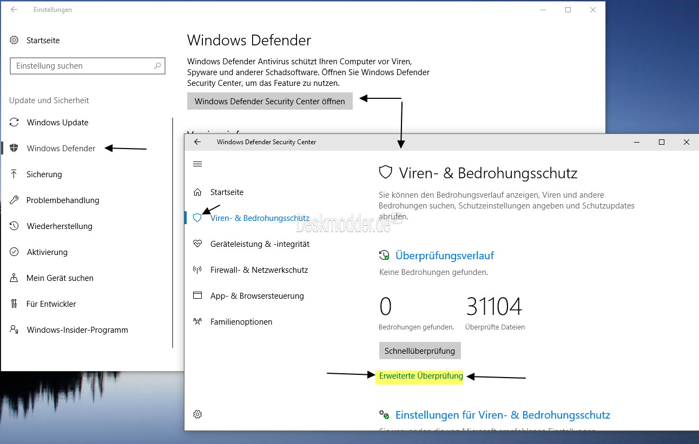Open Windows-Insider-Programm settings label
The height and width of the screenshot is (444, 699).
77,330
